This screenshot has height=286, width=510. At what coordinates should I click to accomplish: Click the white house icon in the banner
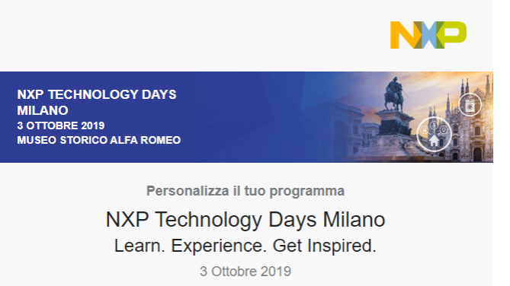[434, 141]
